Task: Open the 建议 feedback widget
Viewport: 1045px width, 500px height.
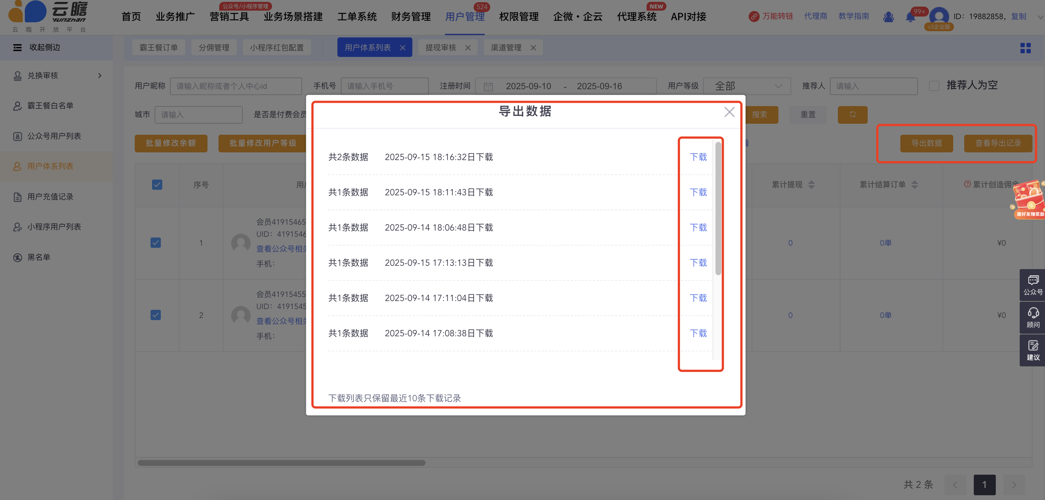Action: point(1033,350)
